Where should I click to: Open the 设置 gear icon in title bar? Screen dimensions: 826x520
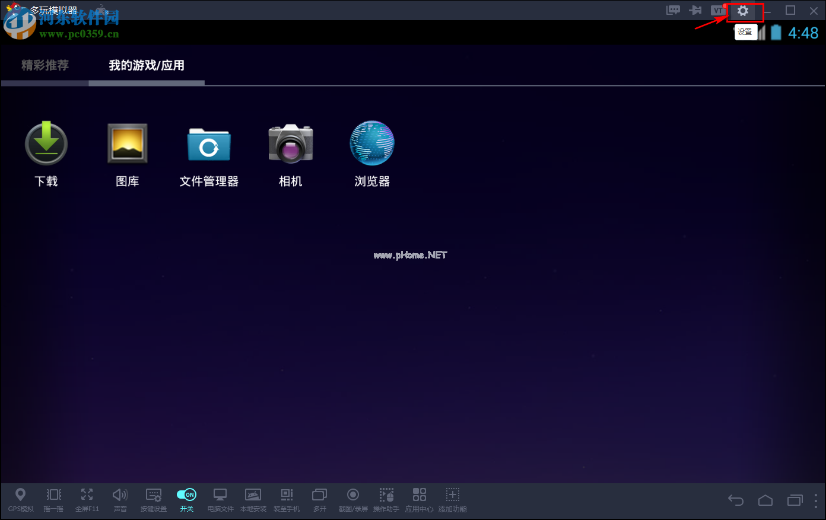743,11
